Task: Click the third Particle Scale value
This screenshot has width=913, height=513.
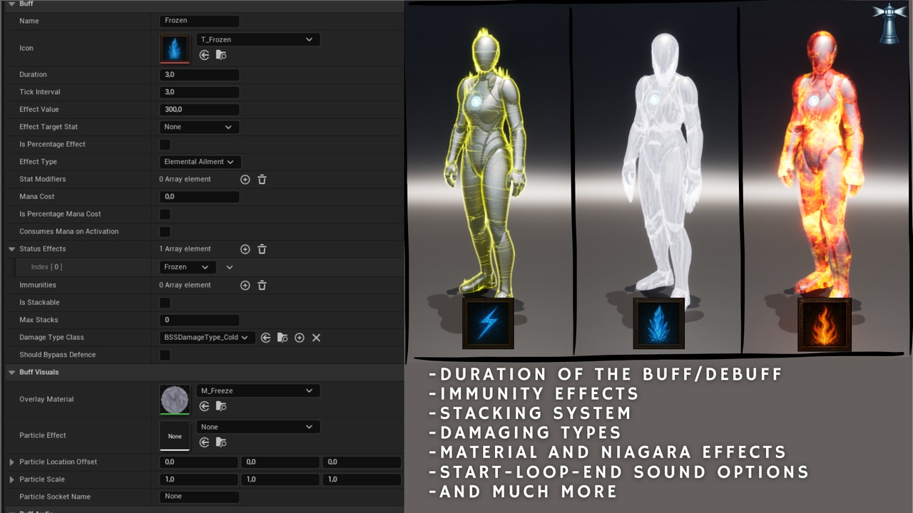Action: [x=362, y=480]
